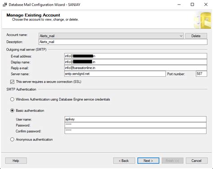Edit the Description field
213x169 pixels.
(x=123, y=42)
